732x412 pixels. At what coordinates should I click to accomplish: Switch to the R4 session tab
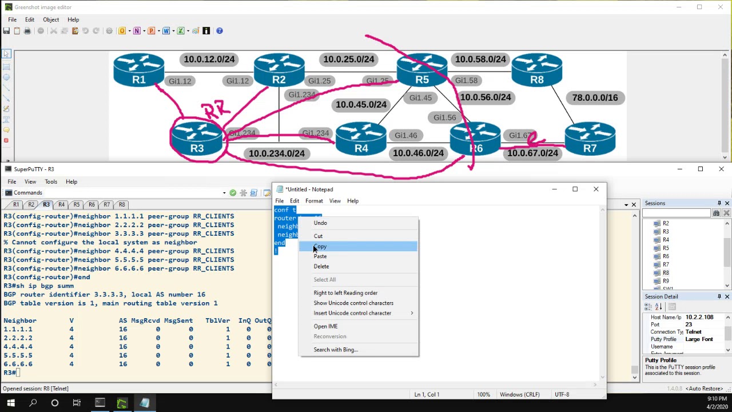(61, 204)
